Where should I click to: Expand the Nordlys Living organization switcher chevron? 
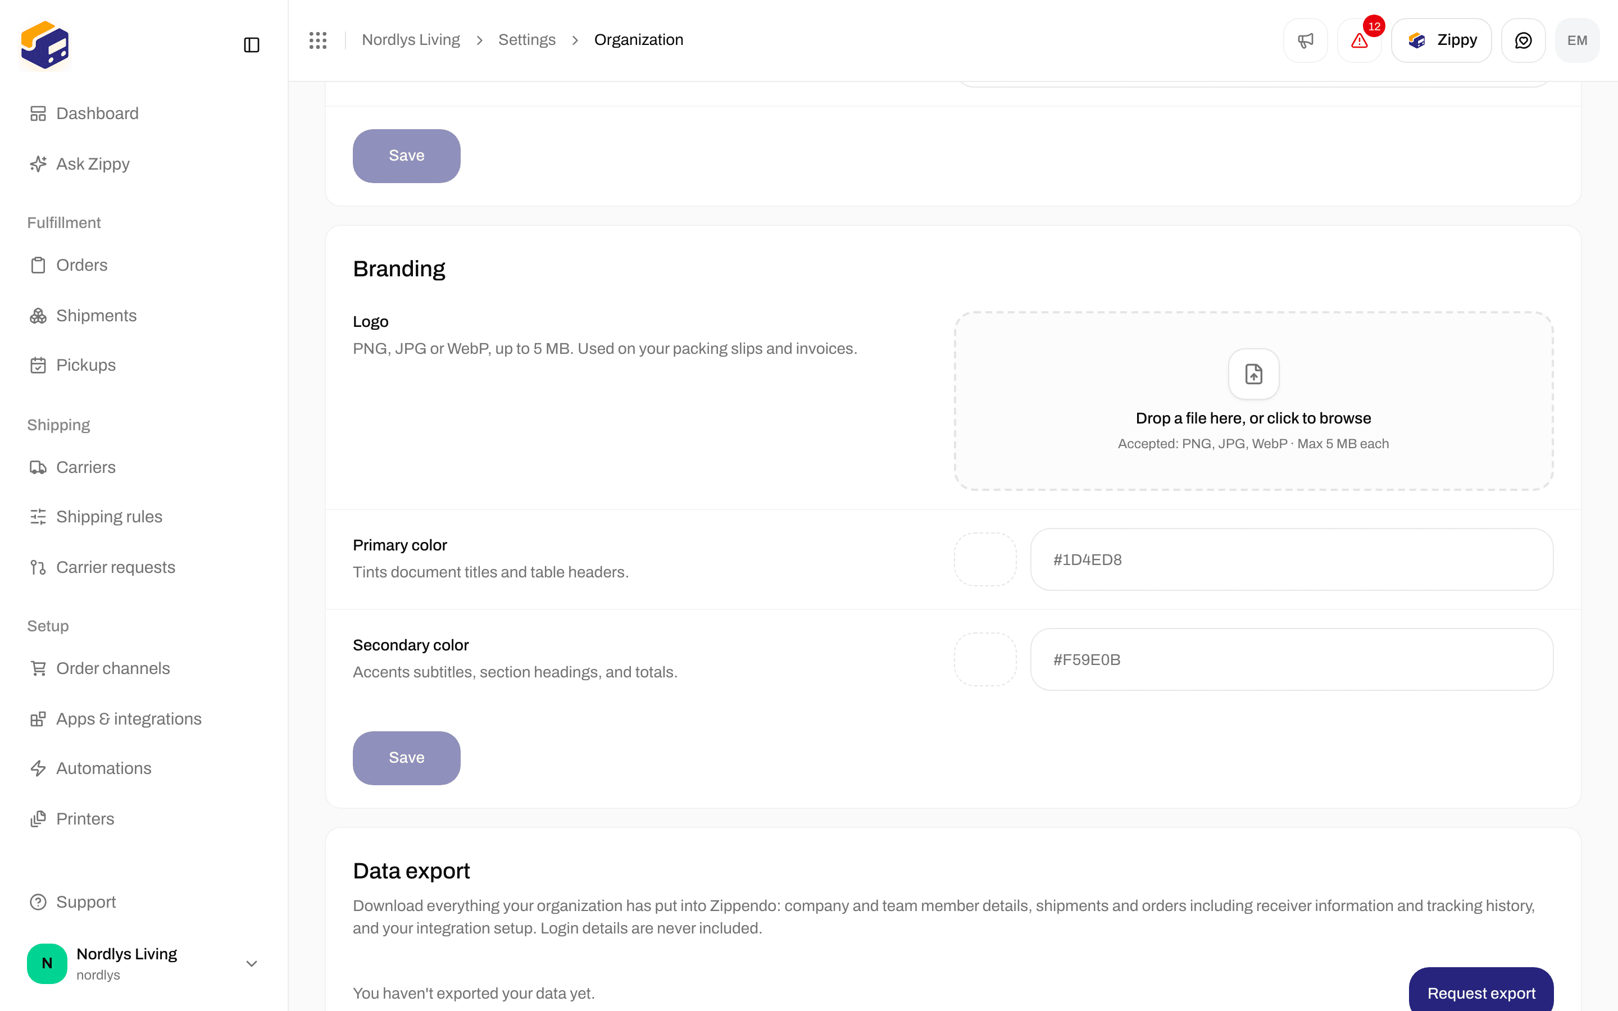(x=251, y=963)
